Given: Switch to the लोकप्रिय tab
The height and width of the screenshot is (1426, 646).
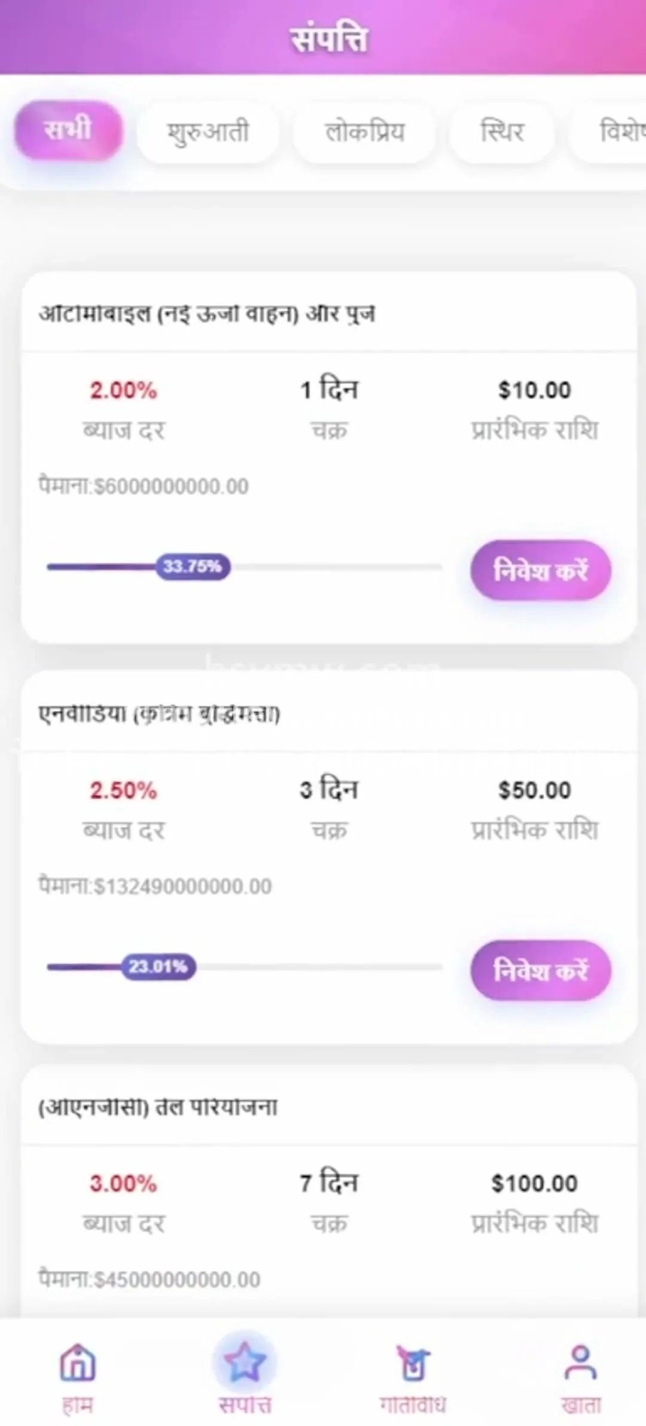Looking at the screenshot, I should click(364, 132).
